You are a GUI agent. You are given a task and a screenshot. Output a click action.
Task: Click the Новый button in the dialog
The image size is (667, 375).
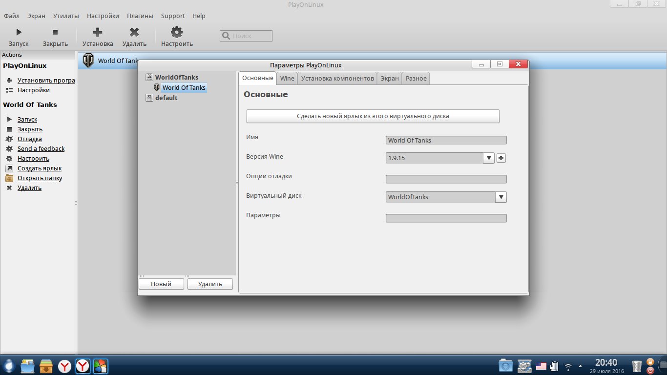coord(161,284)
